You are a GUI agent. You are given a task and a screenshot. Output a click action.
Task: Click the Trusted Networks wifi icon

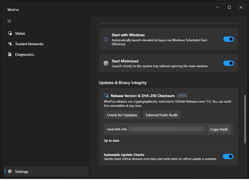pos(10,44)
